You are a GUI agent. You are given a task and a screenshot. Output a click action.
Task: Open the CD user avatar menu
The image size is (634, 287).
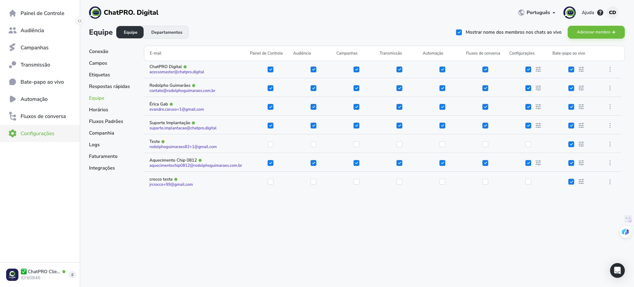[x=613, y=13]
